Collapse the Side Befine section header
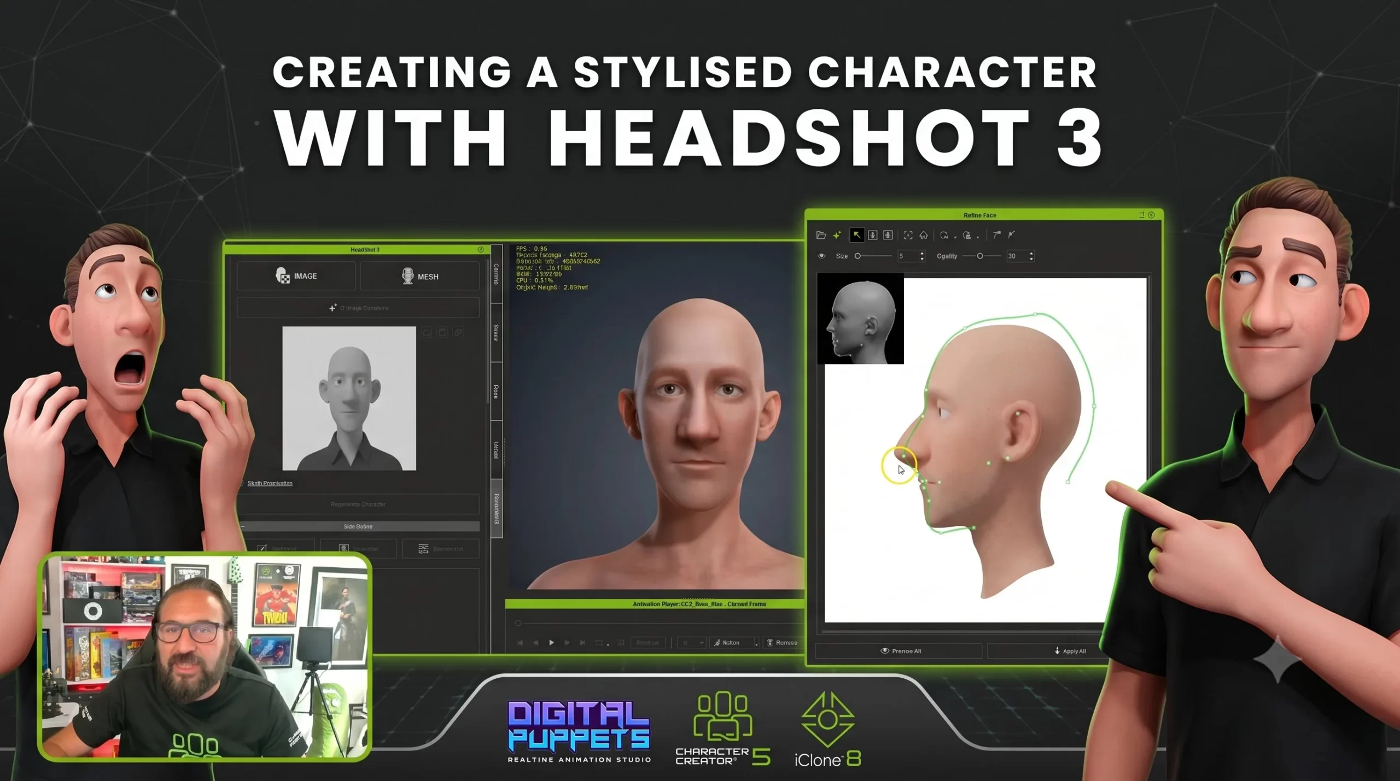This screenshot has height=781, width=1400. pyautogui.click(x=358, y=526)
